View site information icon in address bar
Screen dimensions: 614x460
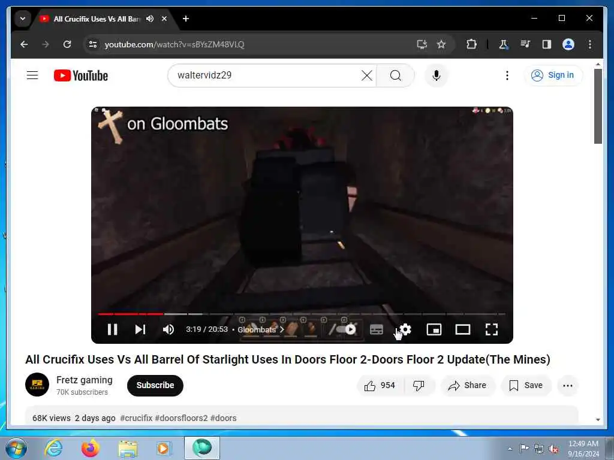coord(93,44)
